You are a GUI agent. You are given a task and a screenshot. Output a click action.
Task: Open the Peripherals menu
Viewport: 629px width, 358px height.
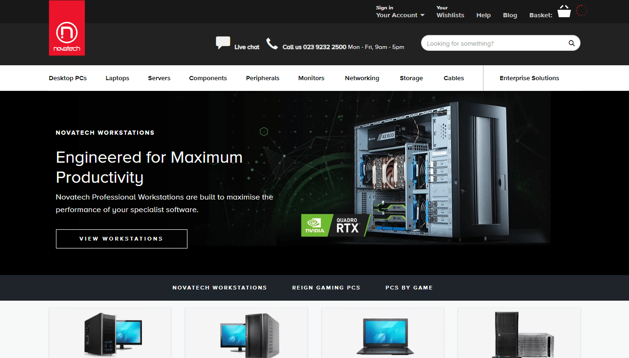point(263,78)
